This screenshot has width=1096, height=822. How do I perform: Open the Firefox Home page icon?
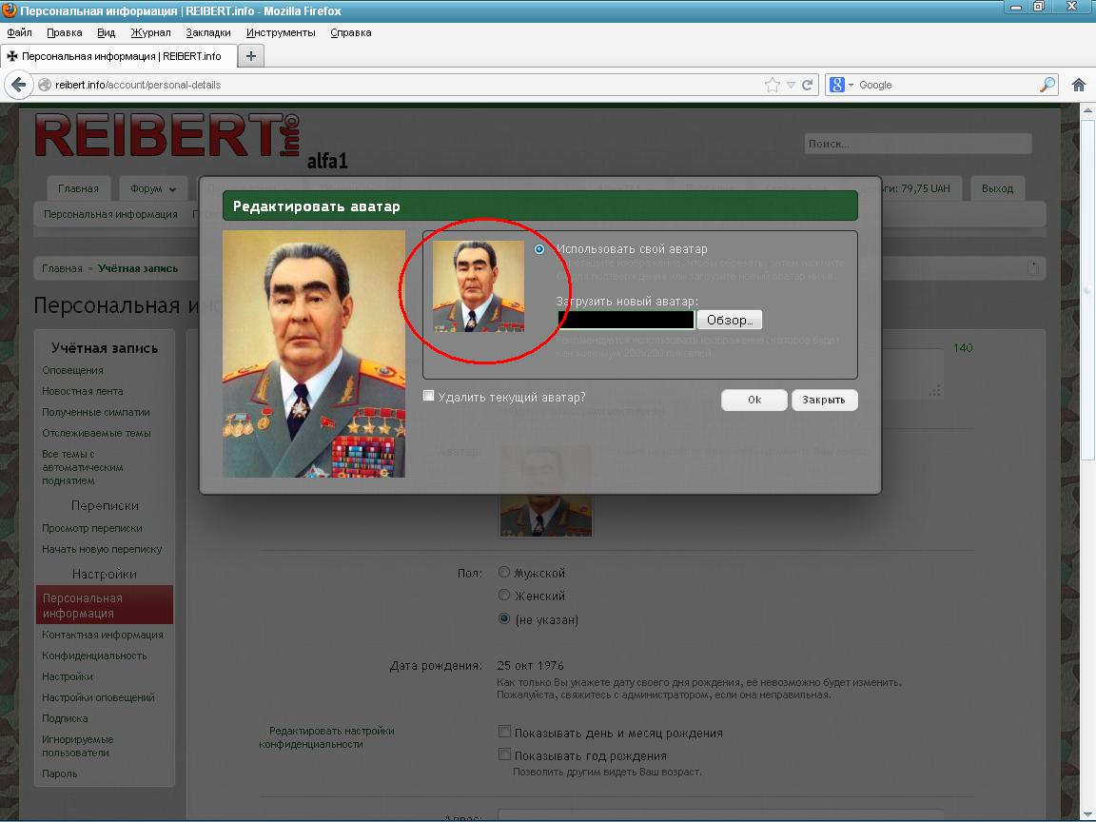(x=1079, y=85)
